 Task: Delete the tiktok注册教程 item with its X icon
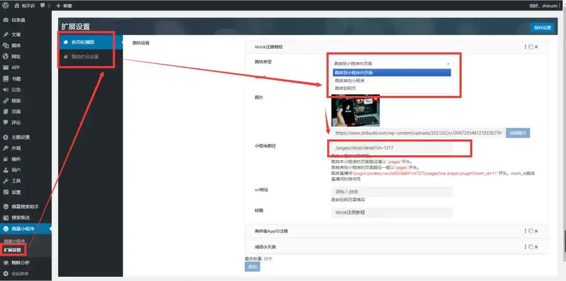tap(536, 47)
